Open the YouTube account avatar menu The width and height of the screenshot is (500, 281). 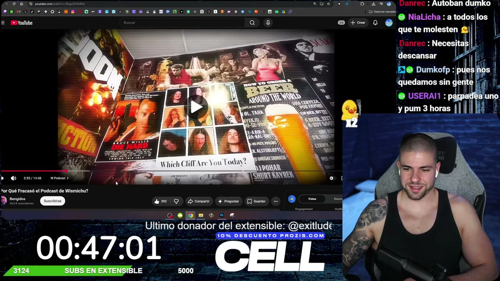click(389, 23)
